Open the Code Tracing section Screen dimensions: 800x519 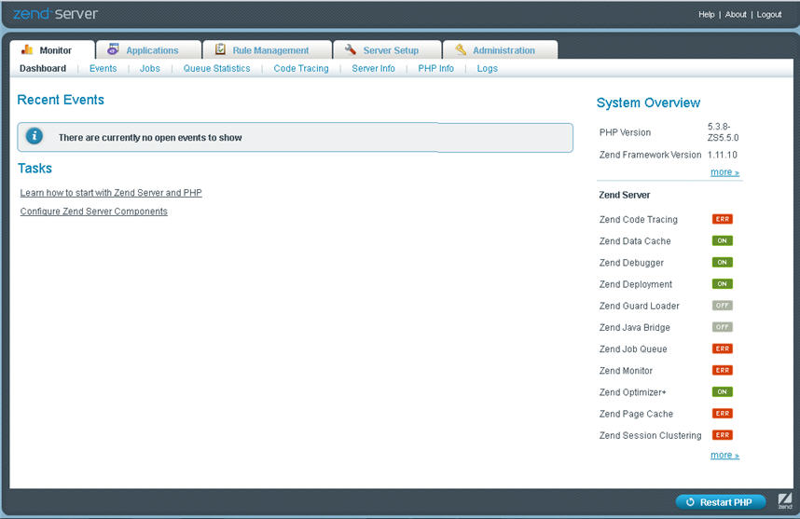[300, 68]
